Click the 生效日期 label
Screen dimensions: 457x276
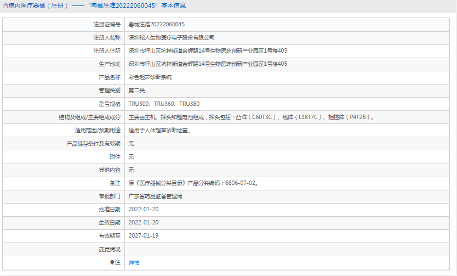click(110, 223)
